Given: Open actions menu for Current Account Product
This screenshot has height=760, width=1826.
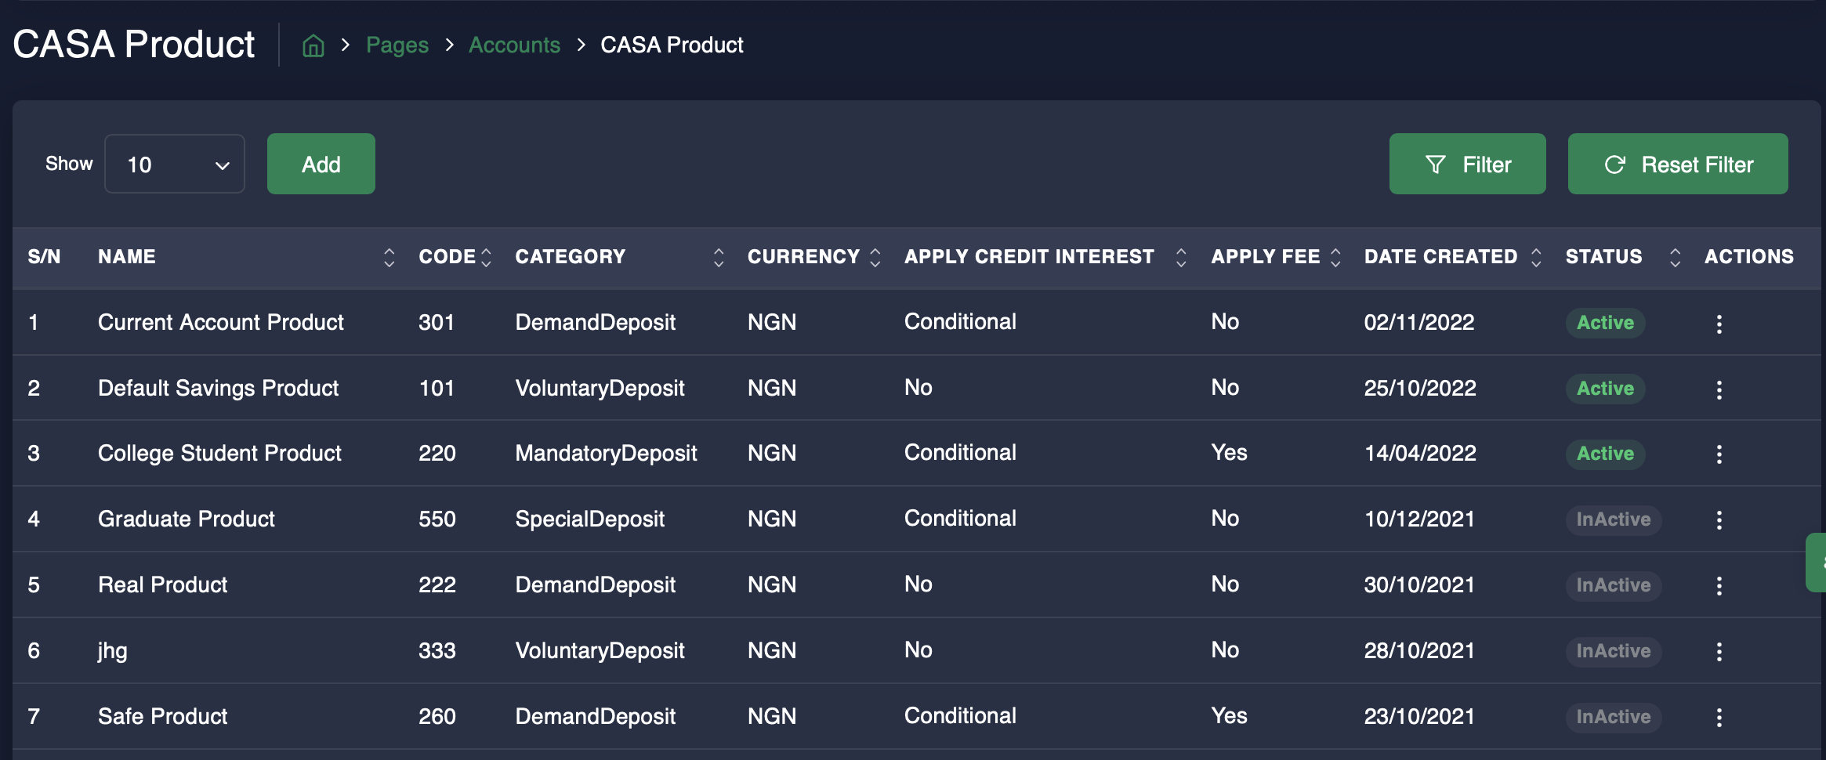Looking at the screenshot, I should coord(1719,324).
